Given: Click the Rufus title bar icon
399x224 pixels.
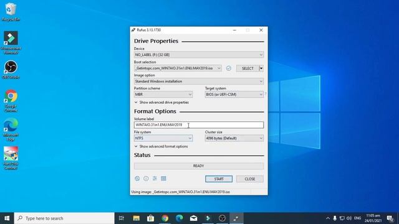Looking at the screenshot, I should pos(133,30).
